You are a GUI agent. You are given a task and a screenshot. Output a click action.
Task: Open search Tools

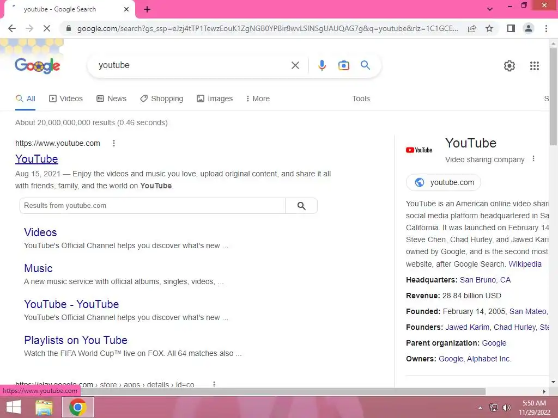pyautogui.click(x=361, y=99)
